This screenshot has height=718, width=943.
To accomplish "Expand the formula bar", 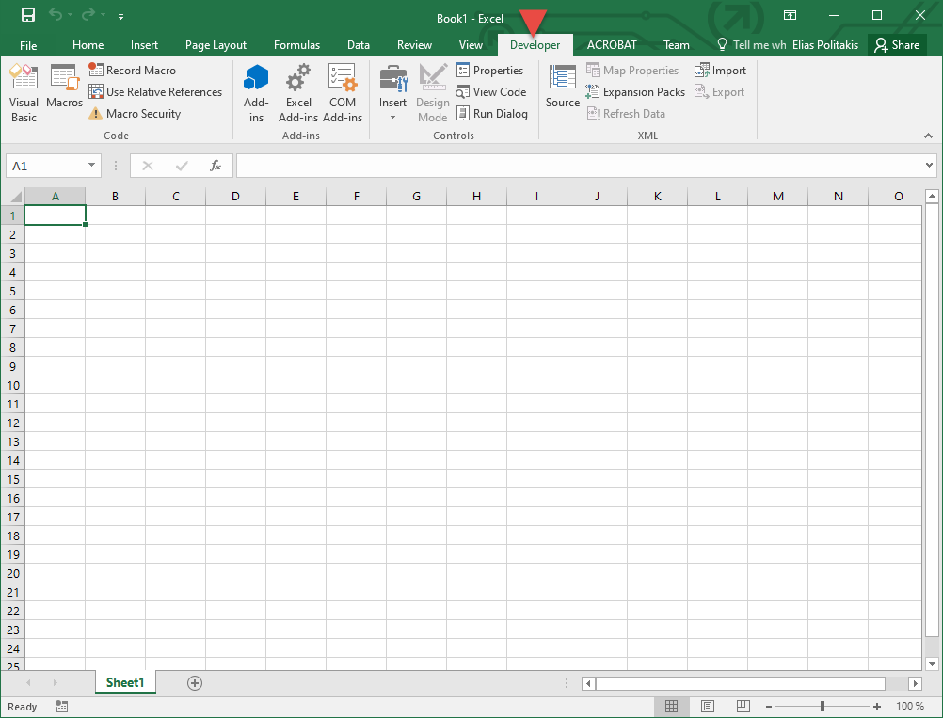I will 929,166.
